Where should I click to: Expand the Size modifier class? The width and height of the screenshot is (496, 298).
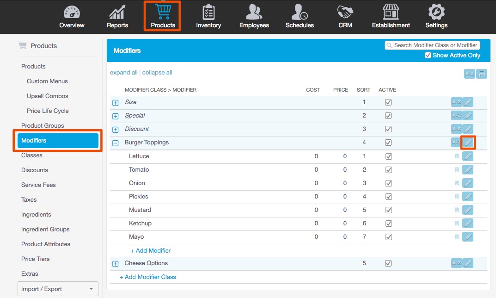(x=116, y=103)
